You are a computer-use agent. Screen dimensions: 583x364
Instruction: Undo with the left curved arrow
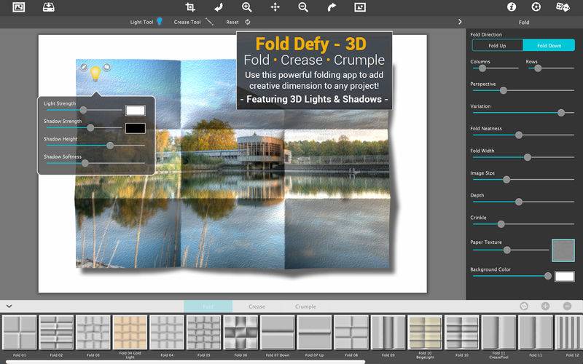tap(219, 7)
